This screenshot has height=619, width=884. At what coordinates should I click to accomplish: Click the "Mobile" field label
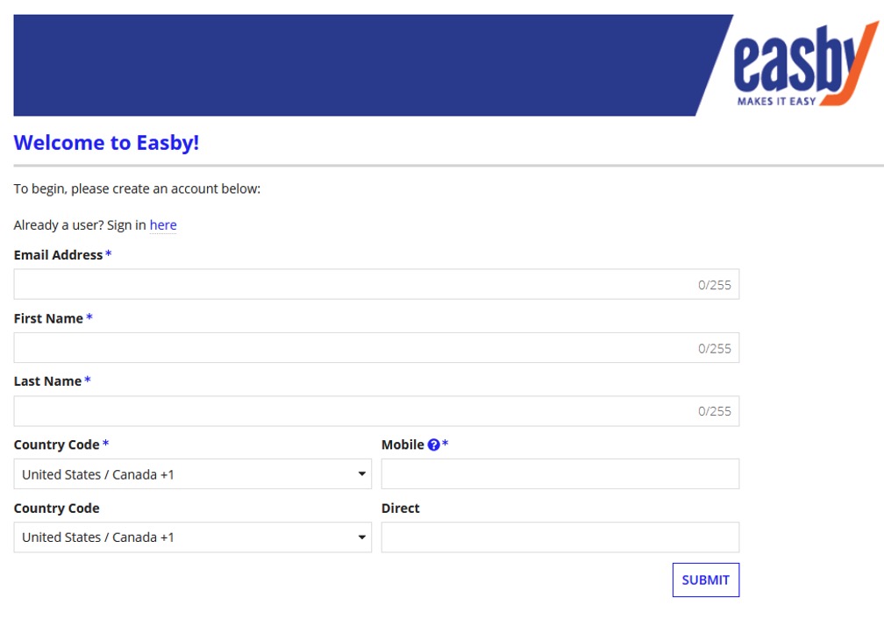(403, 445)
